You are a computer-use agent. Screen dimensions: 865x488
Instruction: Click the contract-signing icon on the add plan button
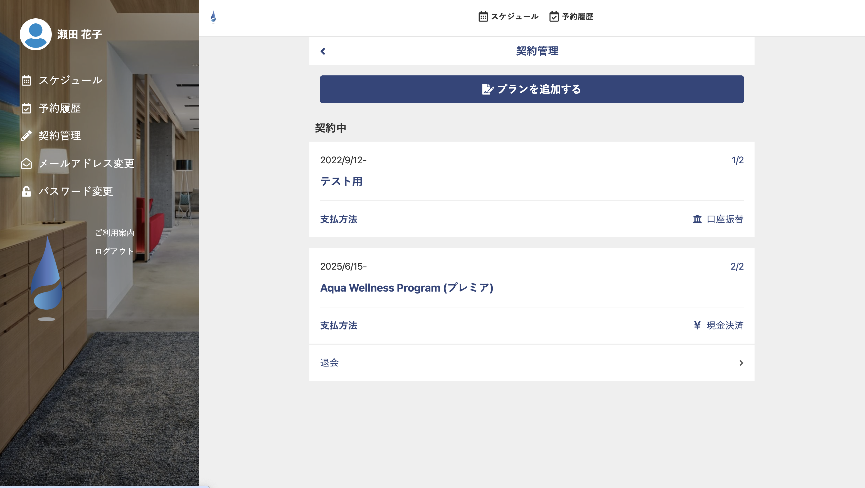pos(488,89)
